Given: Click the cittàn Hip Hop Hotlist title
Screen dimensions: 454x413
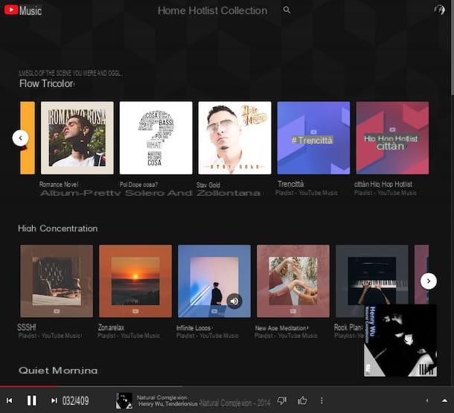Looking at the screenshot, I should point(383,184).
